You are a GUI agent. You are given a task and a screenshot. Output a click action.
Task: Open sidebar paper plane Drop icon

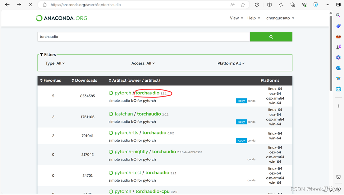click(338, 79)
